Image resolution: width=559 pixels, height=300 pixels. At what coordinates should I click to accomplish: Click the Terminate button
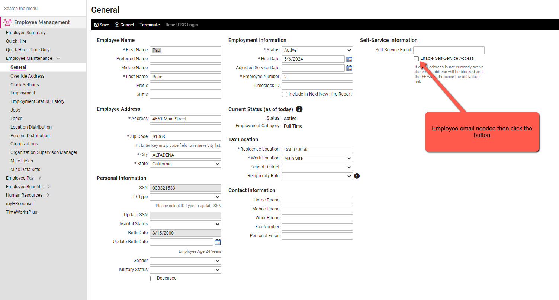pos(150,25)
